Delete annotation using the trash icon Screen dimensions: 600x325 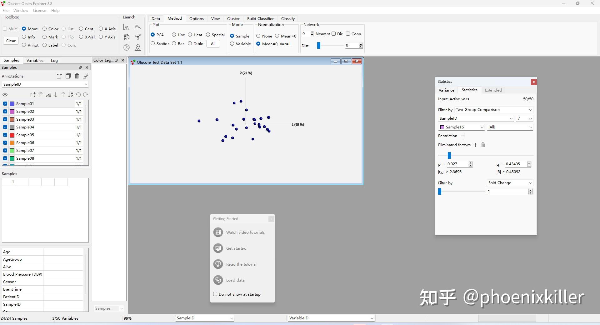click(x=77, y=76)
